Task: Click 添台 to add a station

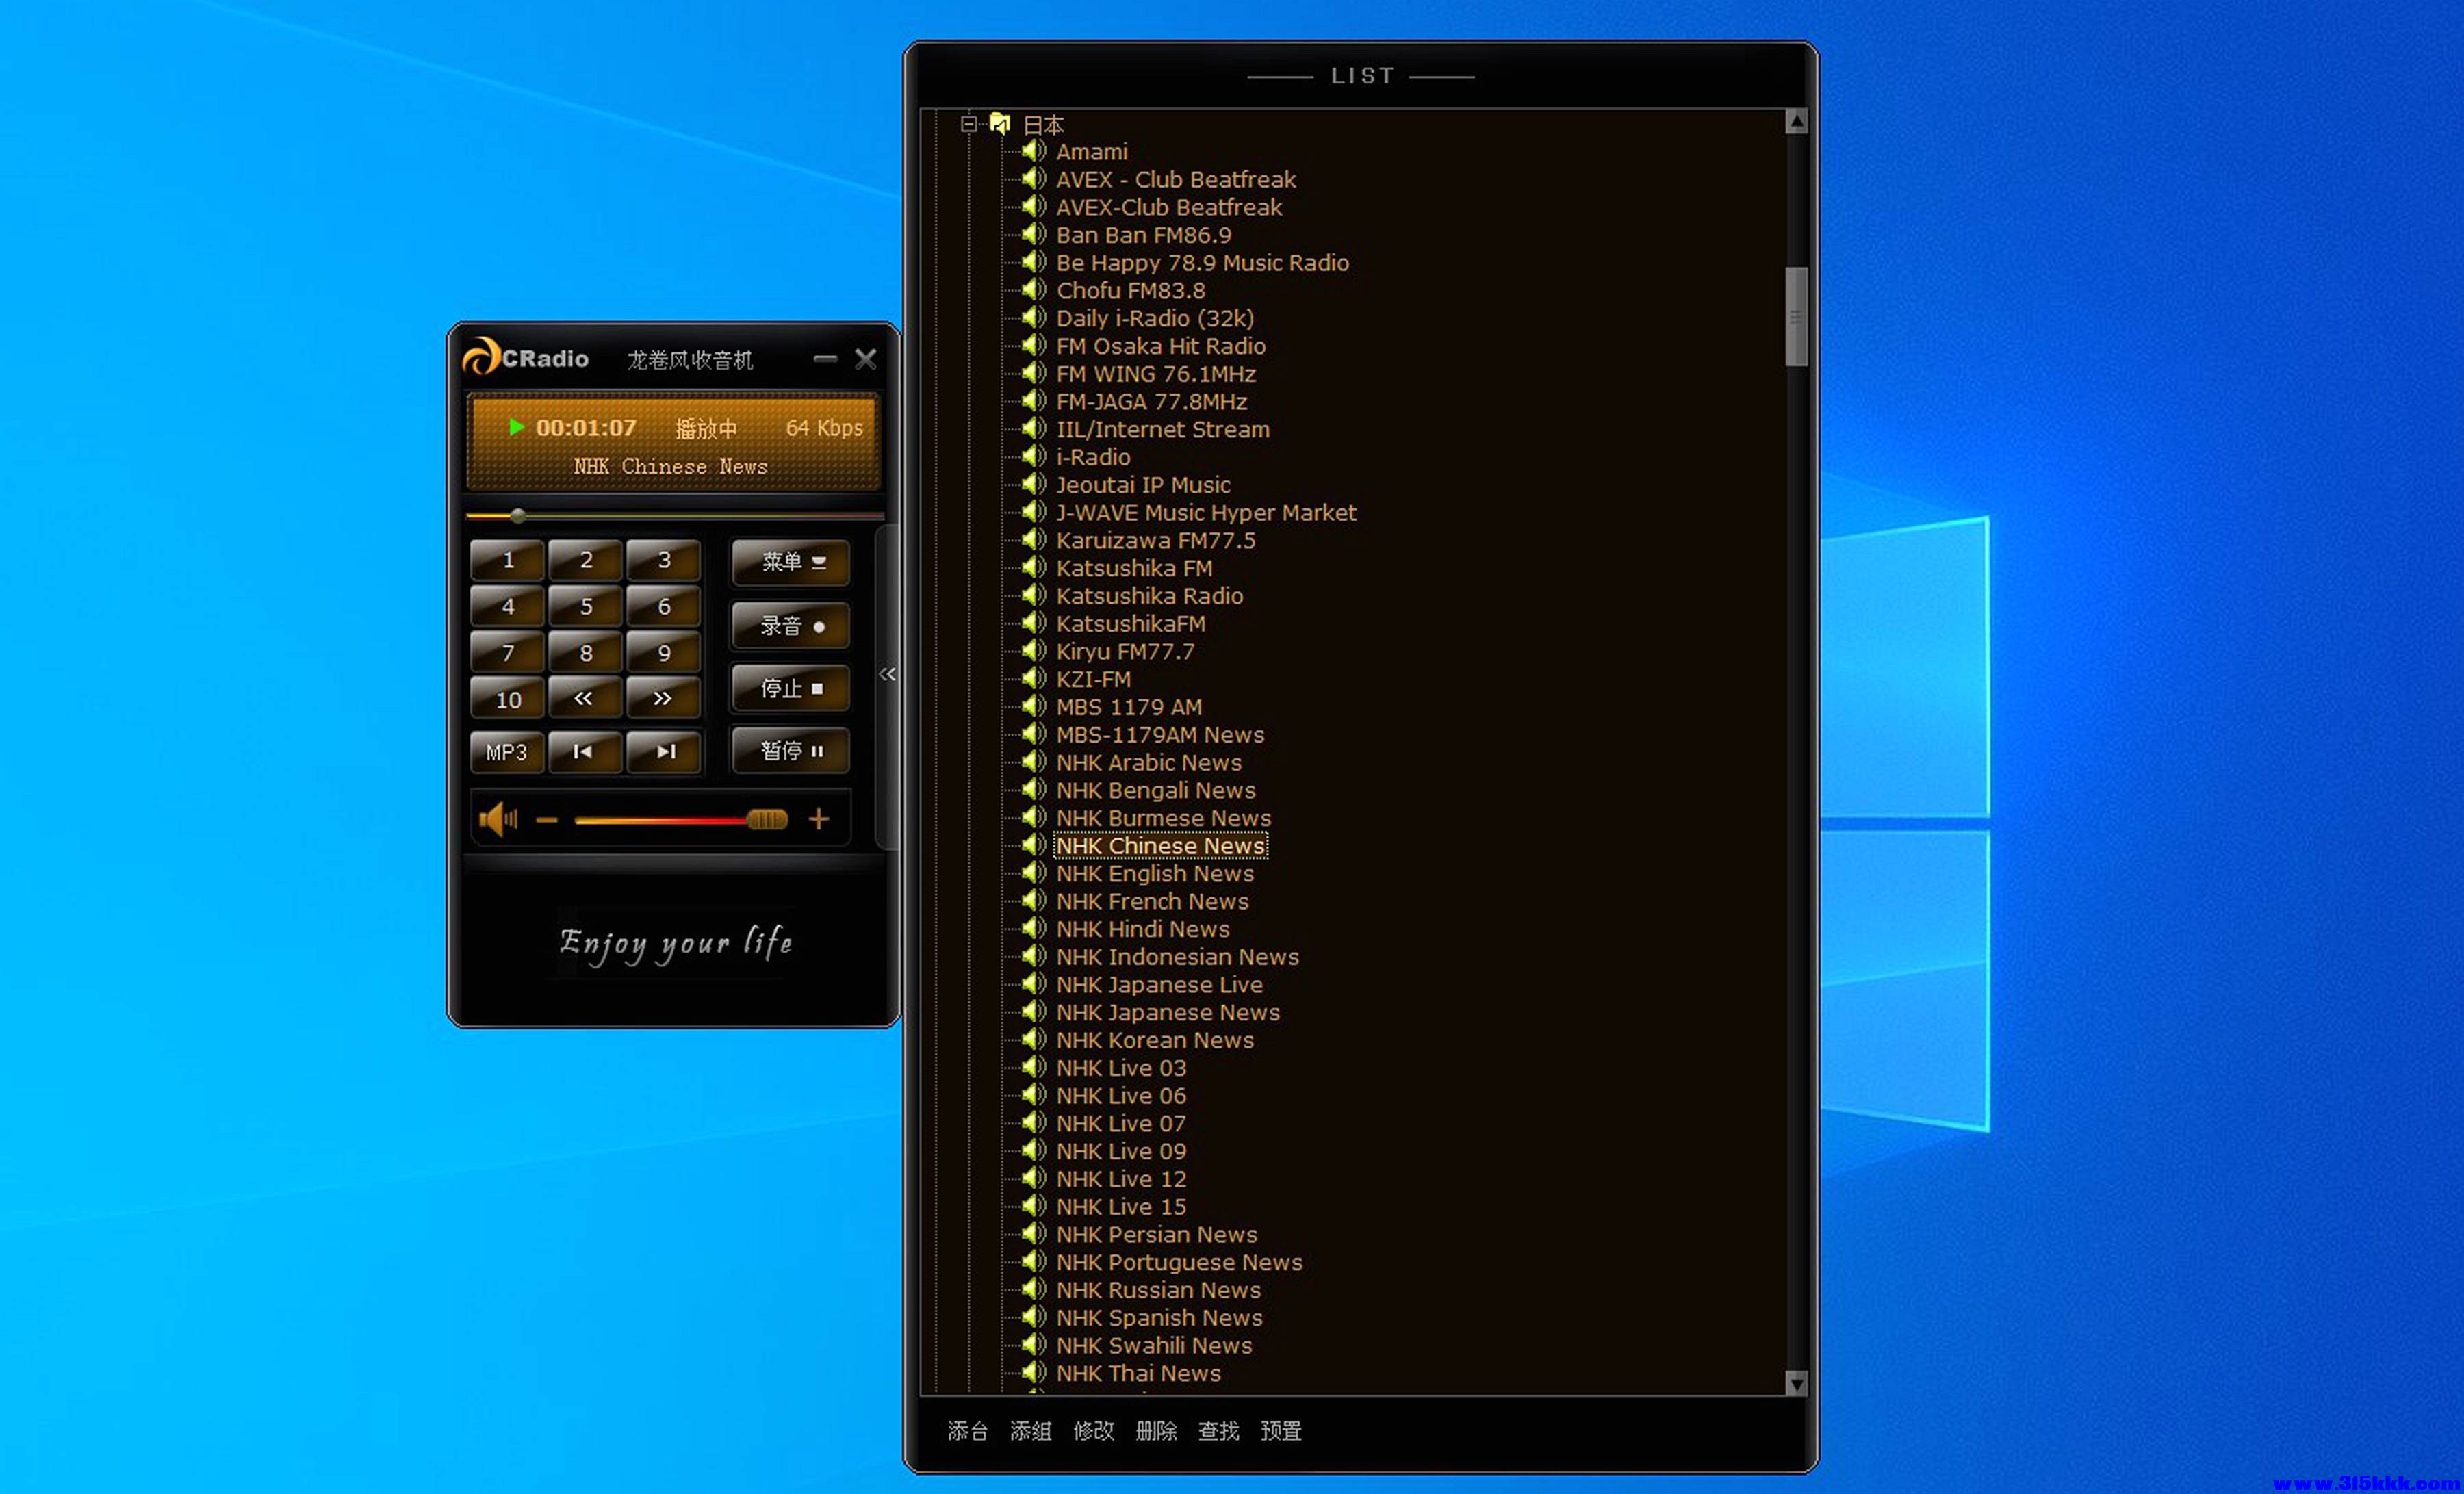Action: [x=967, y=1431]
